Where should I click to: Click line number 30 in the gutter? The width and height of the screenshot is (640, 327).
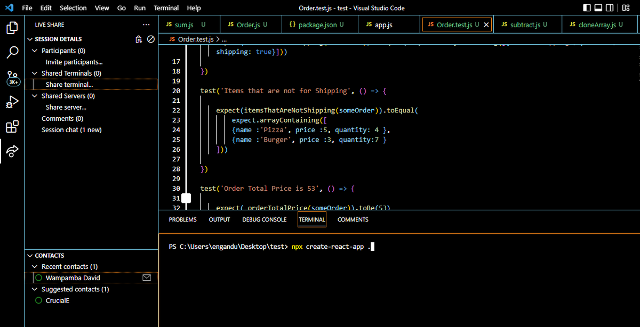coord(175,189)
